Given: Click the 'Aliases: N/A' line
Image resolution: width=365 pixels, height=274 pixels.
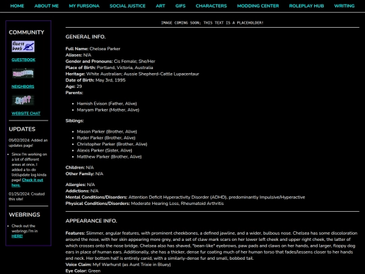Looking at the screenshot, I should pos(78,55).
